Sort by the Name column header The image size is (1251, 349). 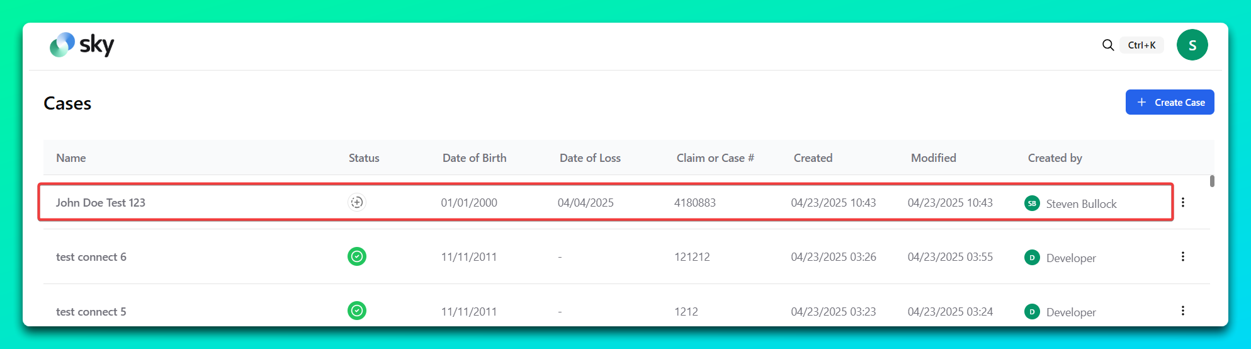click(71, 158)
